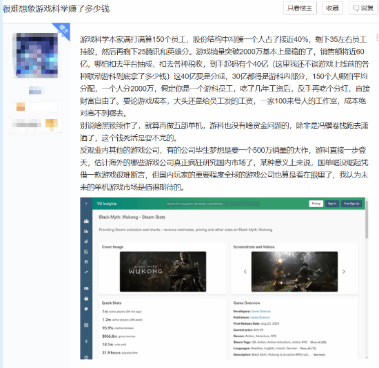
Task: Go to previous screenshot with left arrow
Action: (245, 272)
